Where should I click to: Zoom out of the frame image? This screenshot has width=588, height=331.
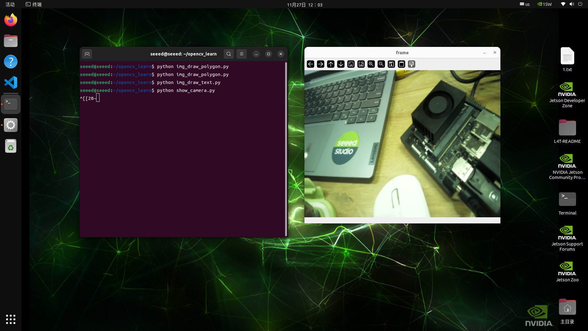click(x=381, y=64)
